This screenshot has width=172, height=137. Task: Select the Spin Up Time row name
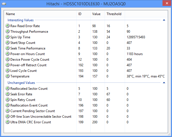click(20, 37)
